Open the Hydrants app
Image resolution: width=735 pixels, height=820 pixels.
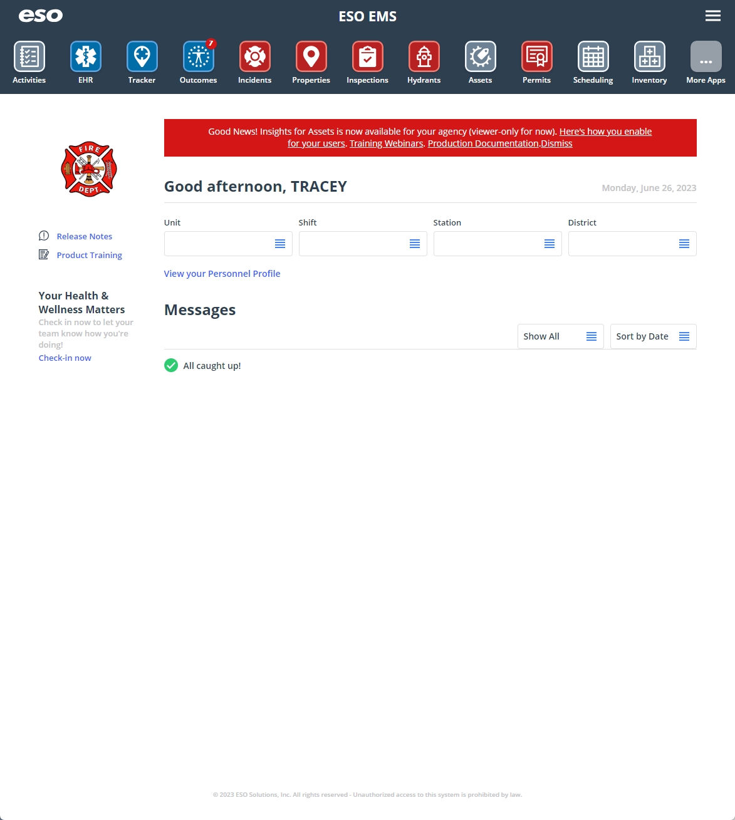(424, 62)
